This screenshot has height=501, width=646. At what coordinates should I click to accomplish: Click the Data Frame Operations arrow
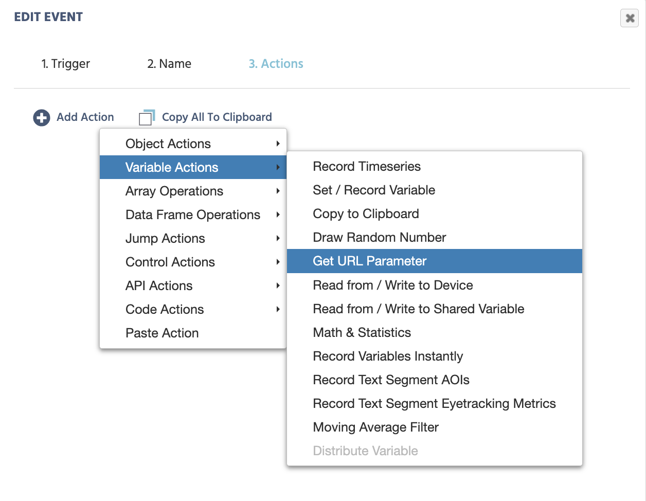coord(278,215)
